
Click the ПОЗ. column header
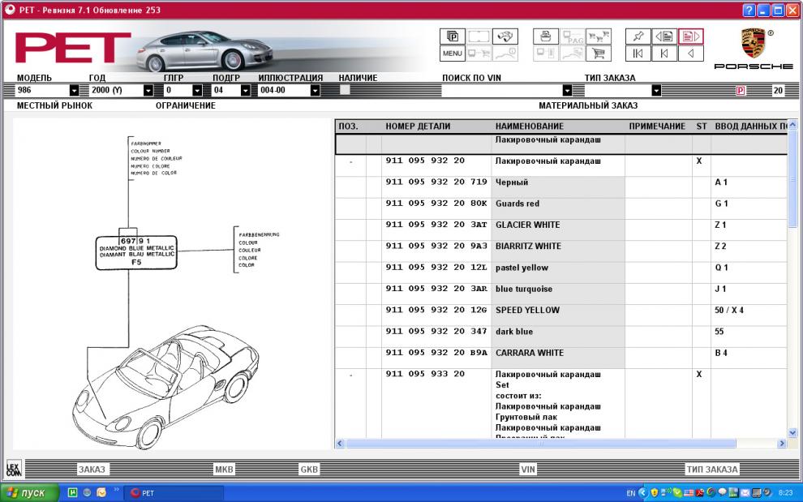click(x=348, y=127)
